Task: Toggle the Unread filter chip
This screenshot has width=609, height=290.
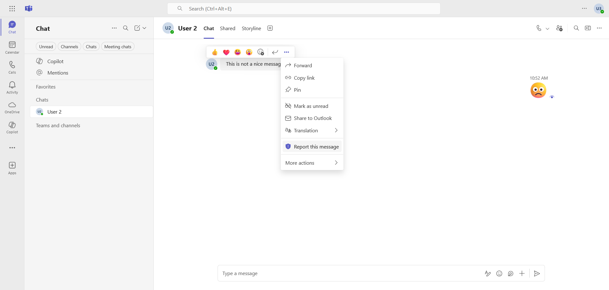Action: [x=46, y=47]
